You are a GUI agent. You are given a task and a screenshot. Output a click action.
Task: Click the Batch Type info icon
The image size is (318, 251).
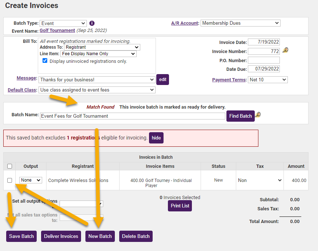coord(92,23)
